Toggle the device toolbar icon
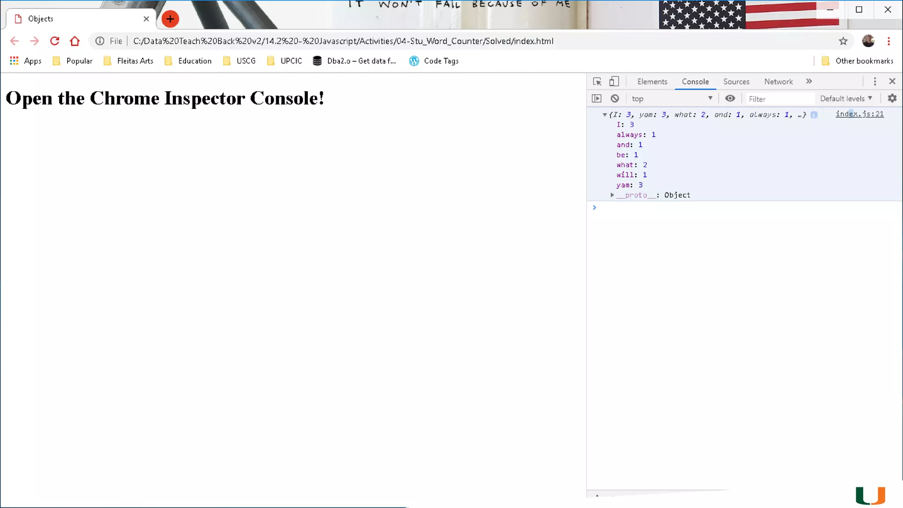 [x=614, y=82]
